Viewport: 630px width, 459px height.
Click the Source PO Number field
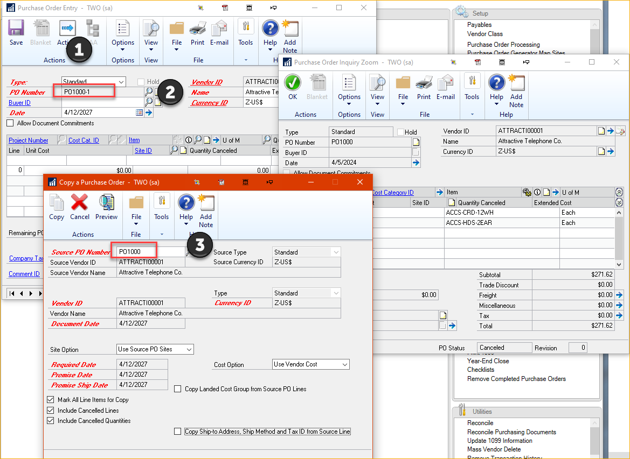[x=151, y=252]
